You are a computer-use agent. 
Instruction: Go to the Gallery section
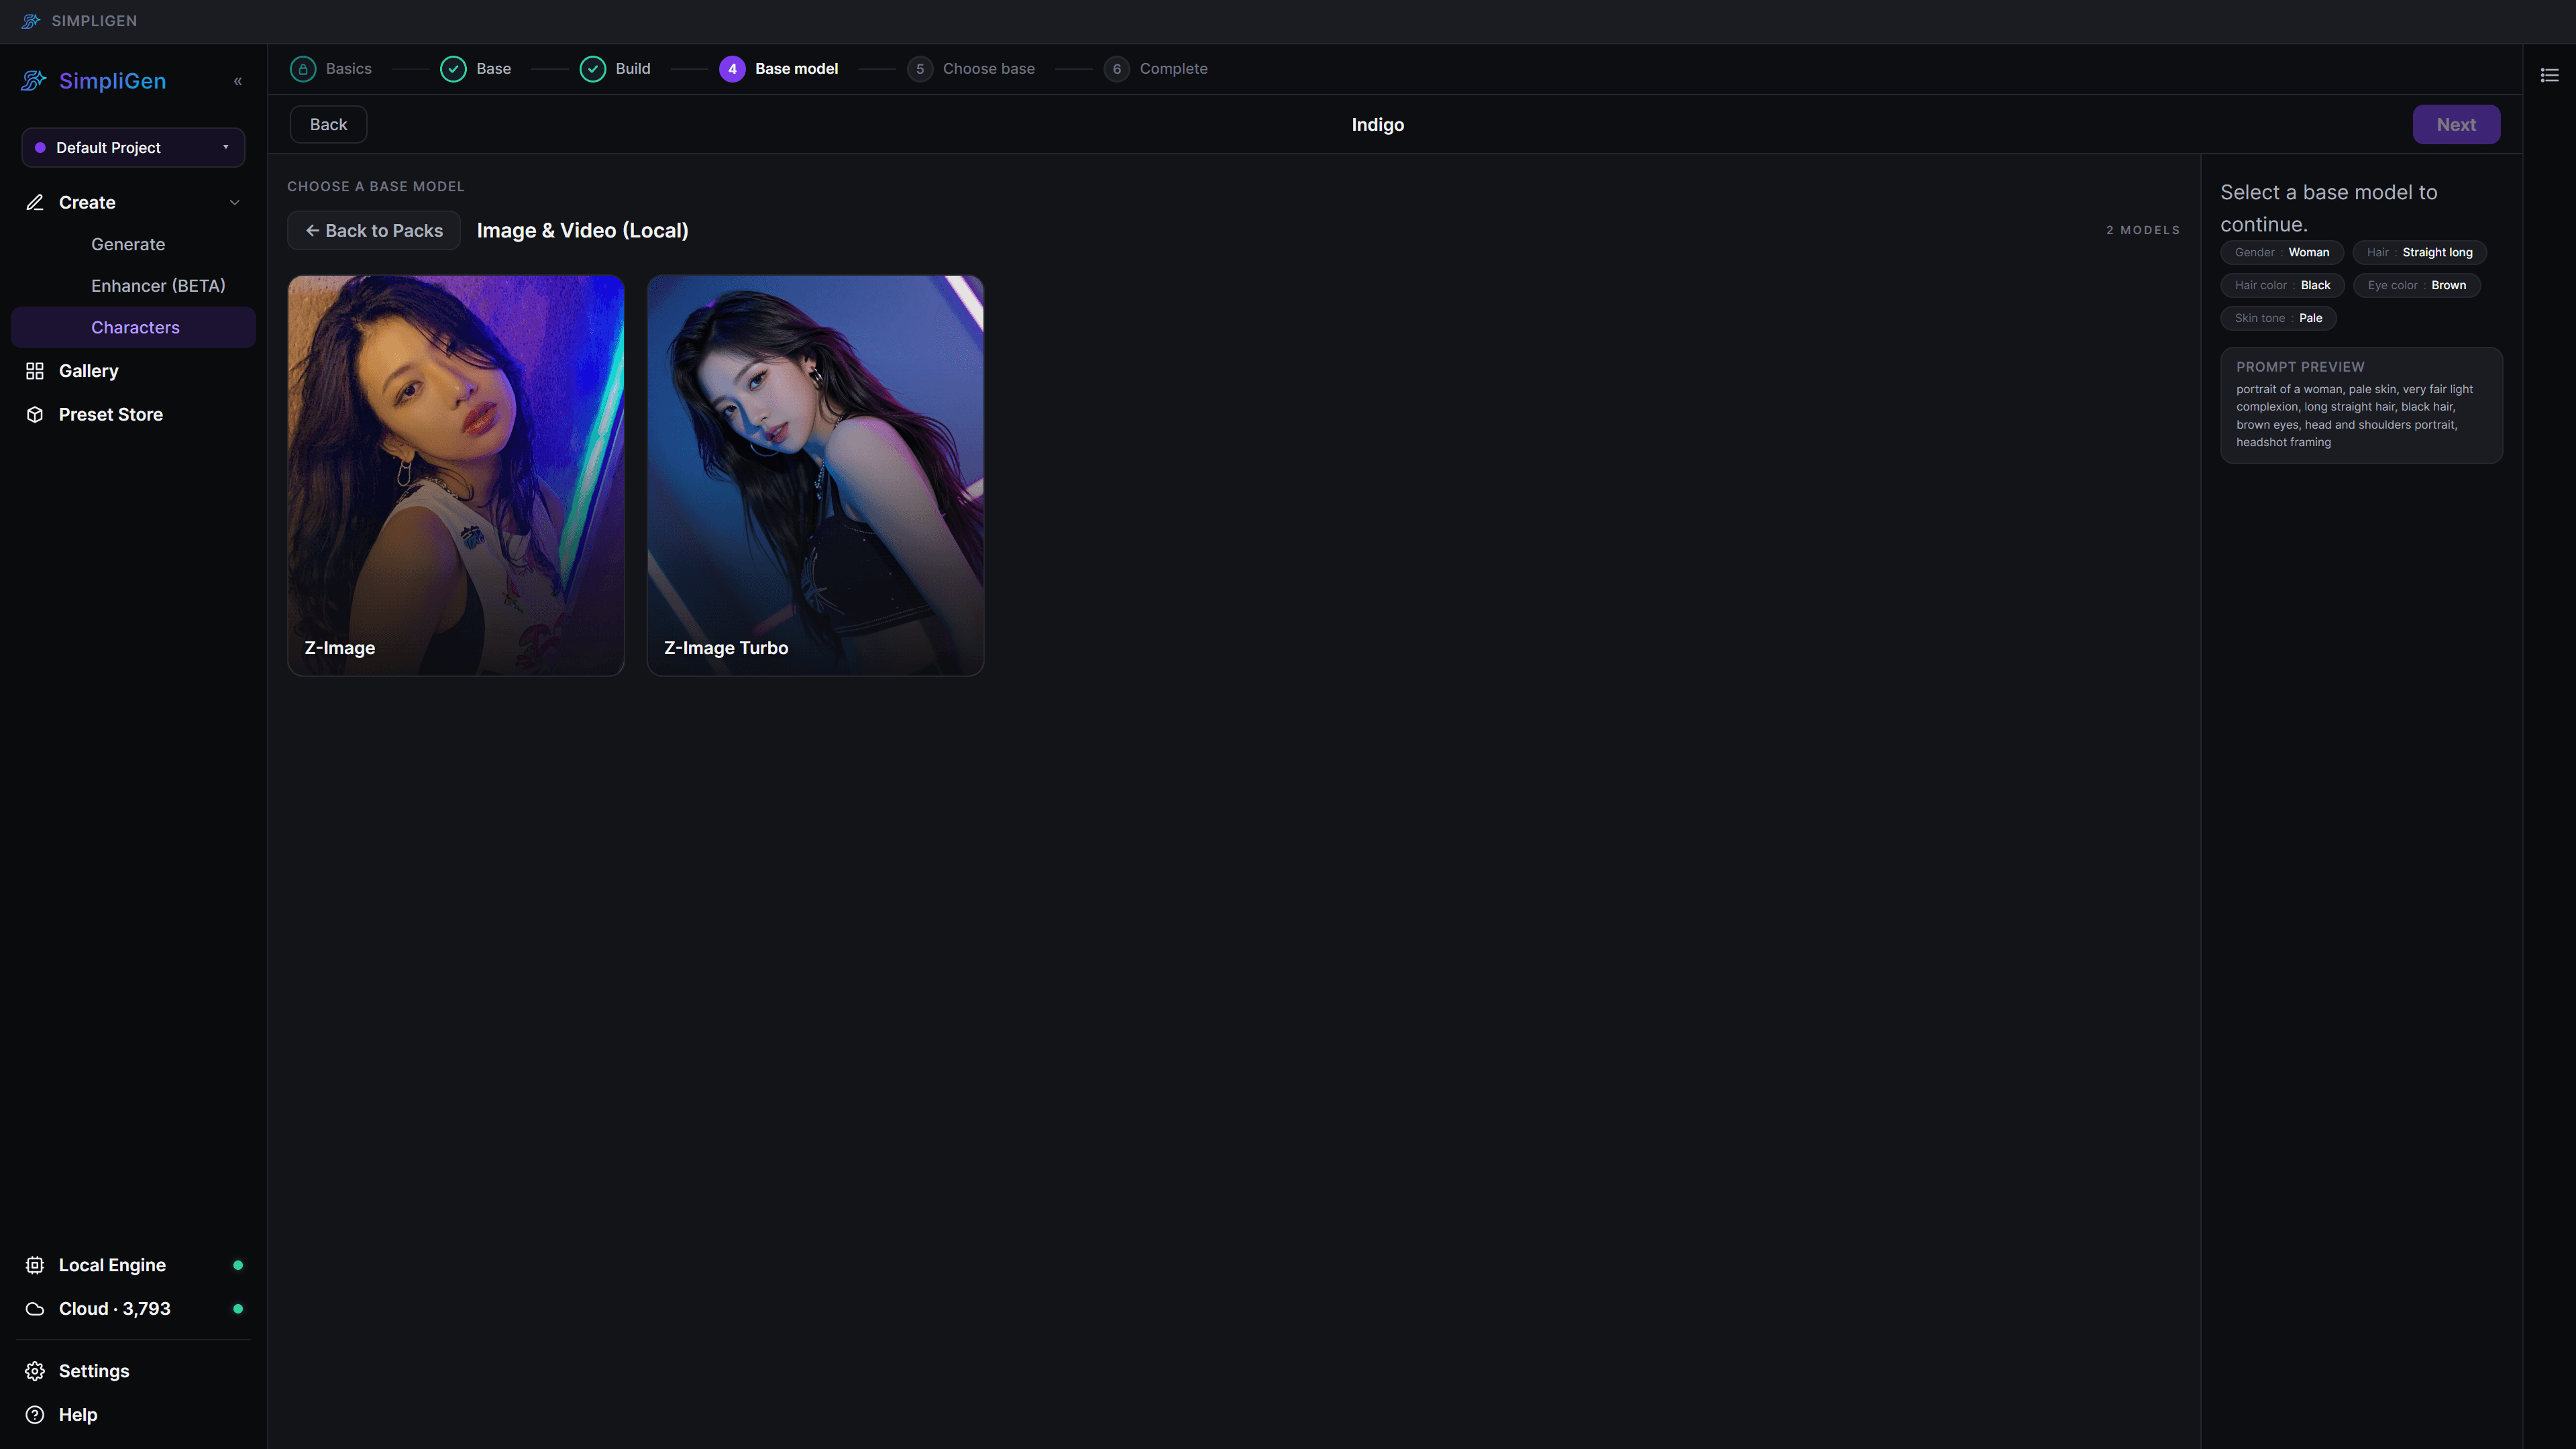click(89, 371)
